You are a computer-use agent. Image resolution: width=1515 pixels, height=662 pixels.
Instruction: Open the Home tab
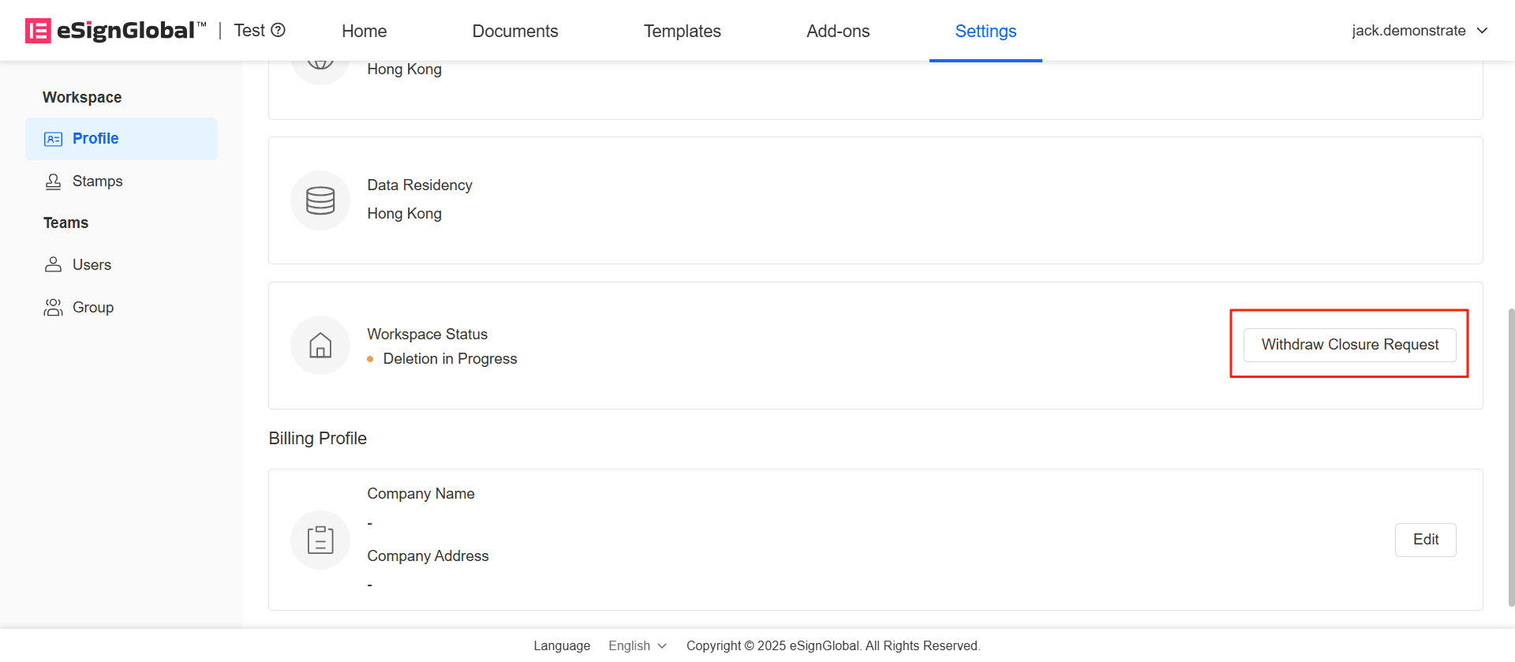(364, 31)
